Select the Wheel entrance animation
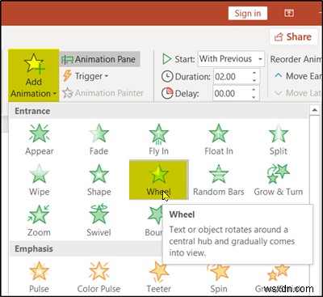Screen dimensions: 323x297 pyautogui.click(x=159, y=180)
